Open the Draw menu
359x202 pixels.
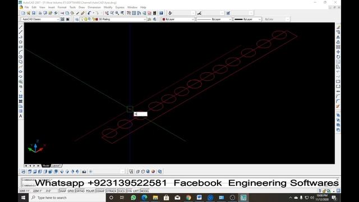click(x=81, y=7)
